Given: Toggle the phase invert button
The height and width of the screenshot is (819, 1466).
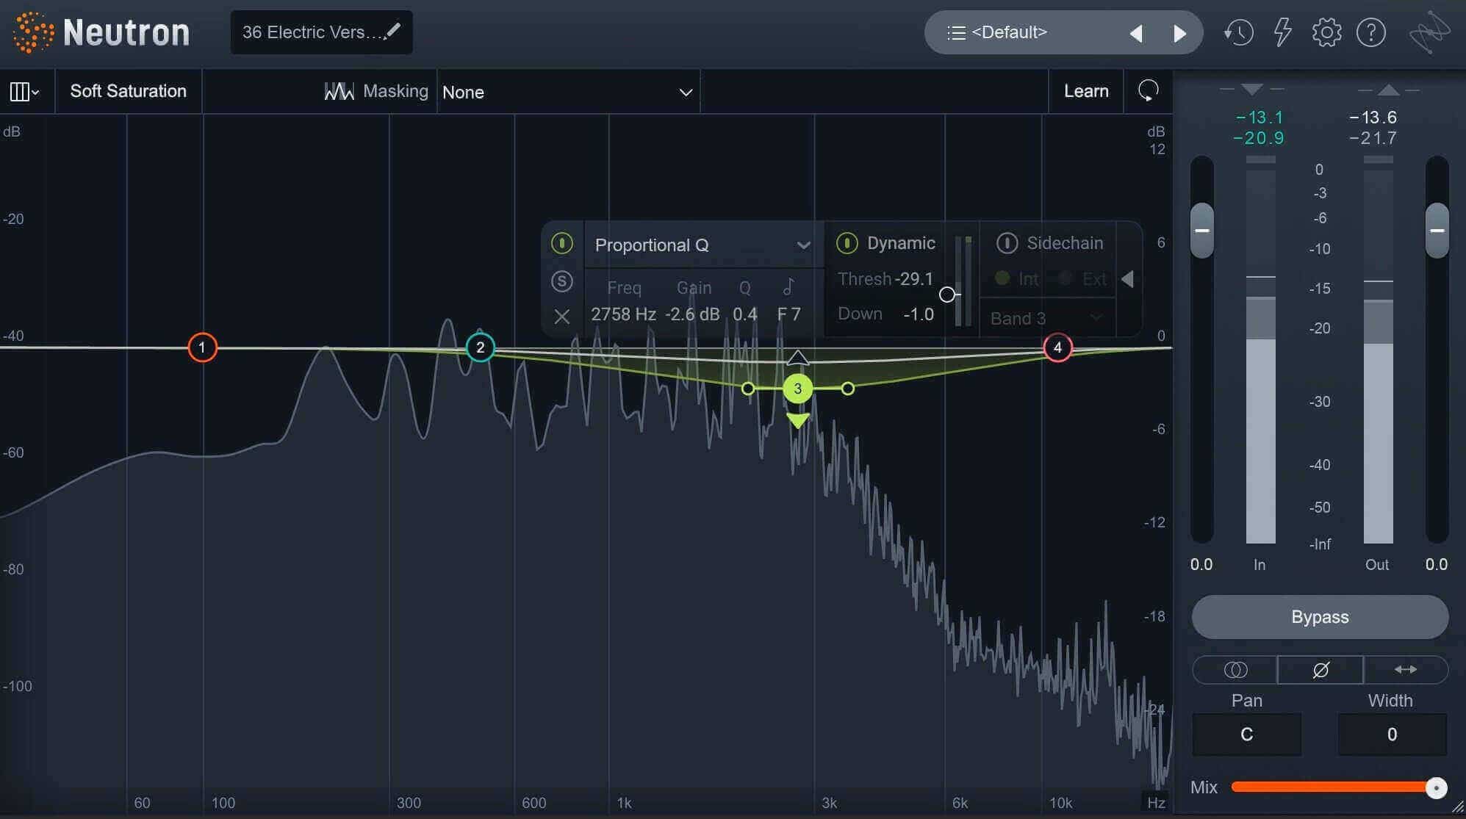Looking at the screenshot, I should [x=1321, y=670].
